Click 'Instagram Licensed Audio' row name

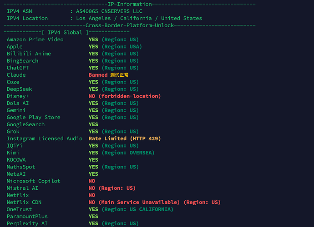pos(45,138)
